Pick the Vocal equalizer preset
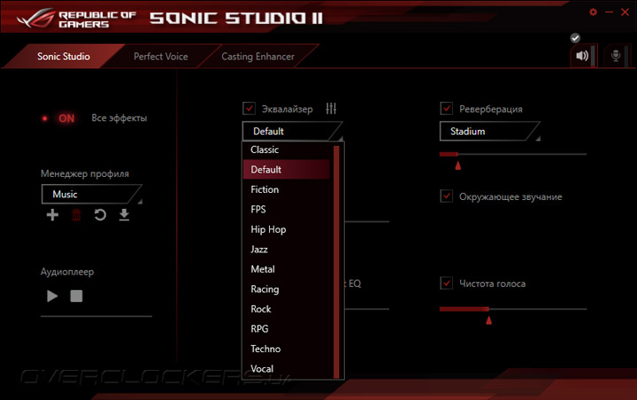The image size is (637, 400). (287, 369)
